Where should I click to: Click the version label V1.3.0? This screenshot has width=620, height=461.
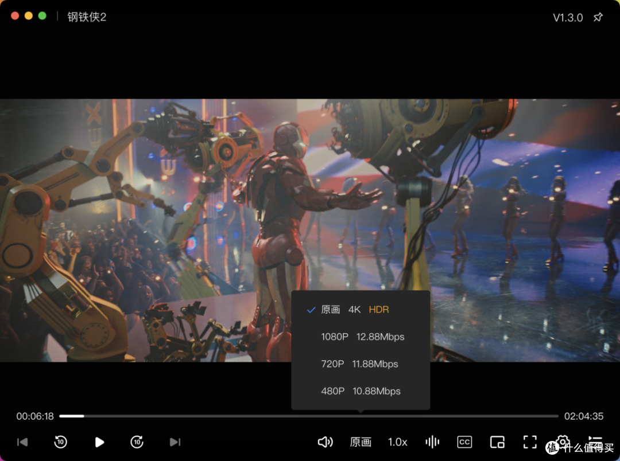[x=567, y=17]
